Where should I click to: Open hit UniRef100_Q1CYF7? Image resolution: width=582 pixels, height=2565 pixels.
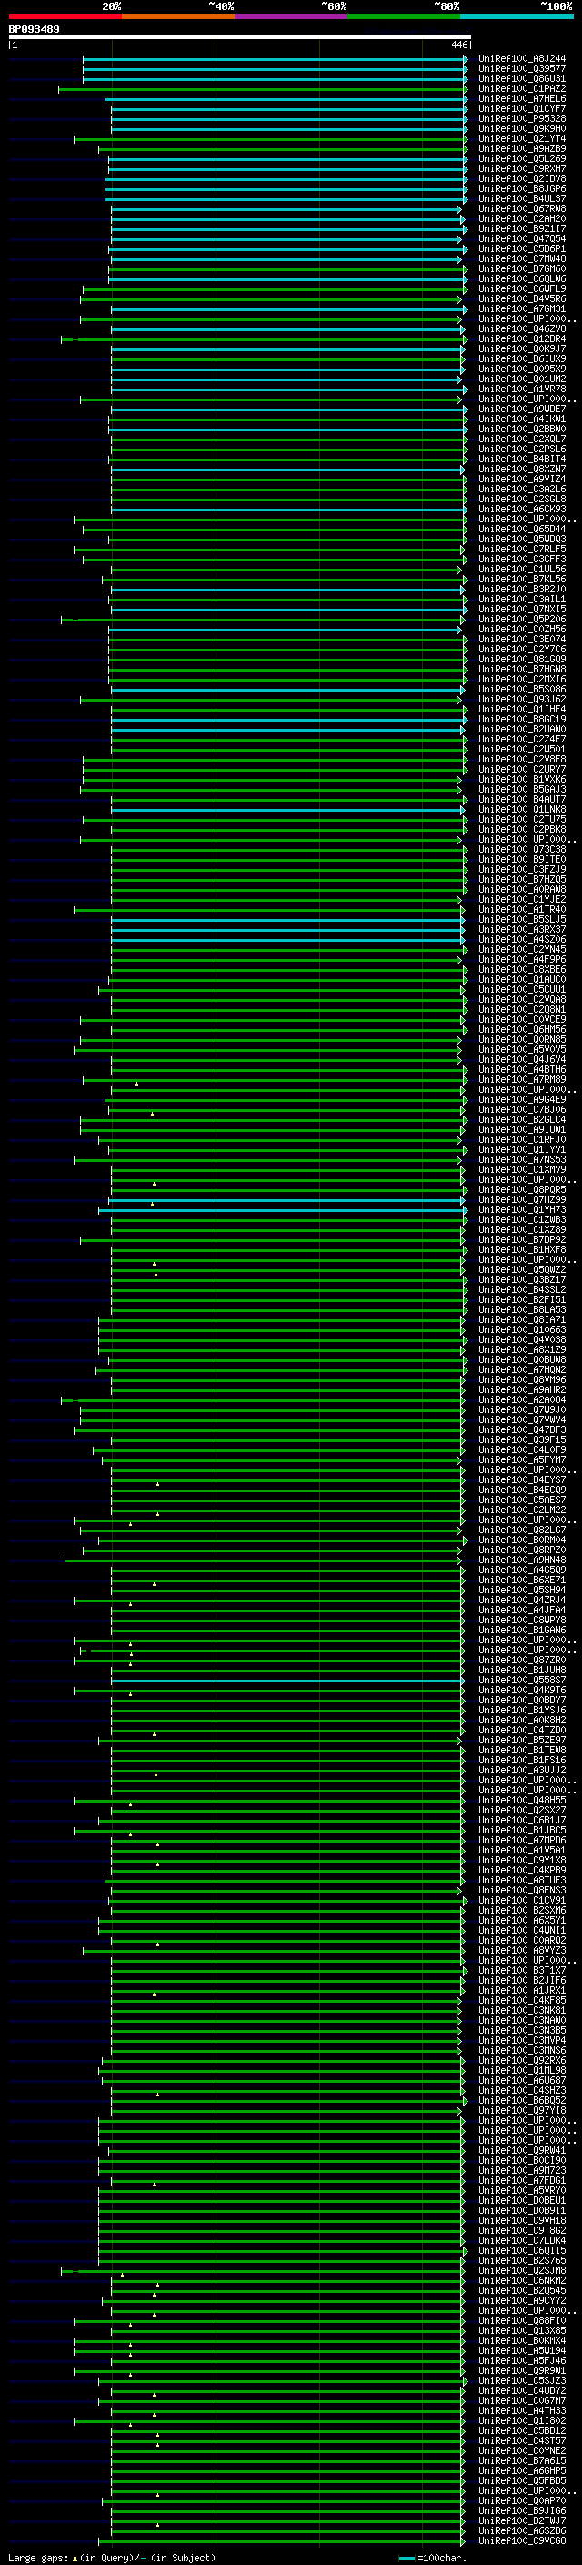[521, 108]
